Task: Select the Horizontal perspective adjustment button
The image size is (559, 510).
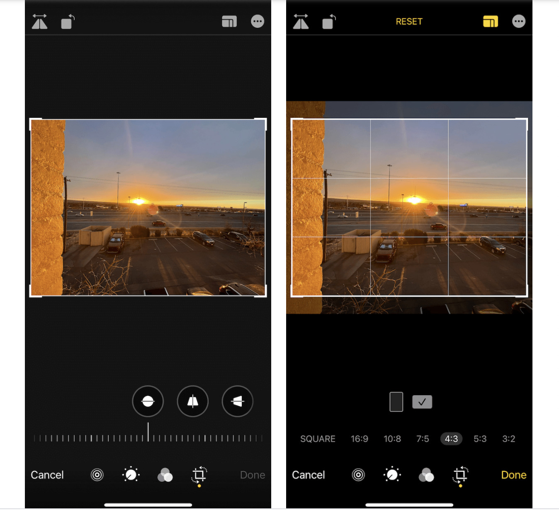Action: point(237,401)
